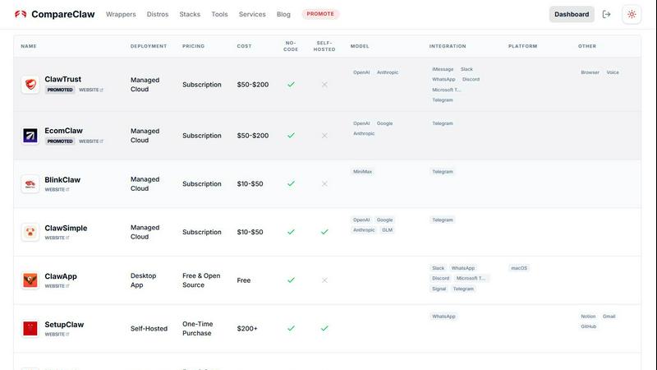Click SetupClaw $200+ cost cell
Viewport: 657px width, 370px height.
(x=247, y=328)
